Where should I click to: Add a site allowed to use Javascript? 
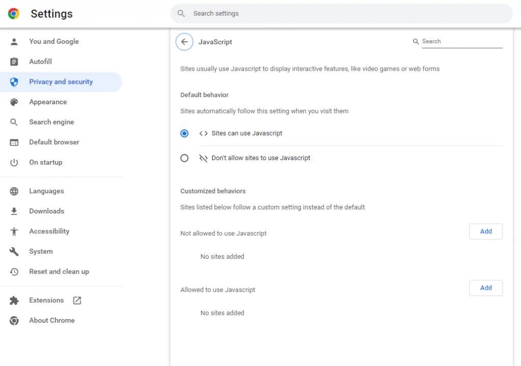pos(485,288)
